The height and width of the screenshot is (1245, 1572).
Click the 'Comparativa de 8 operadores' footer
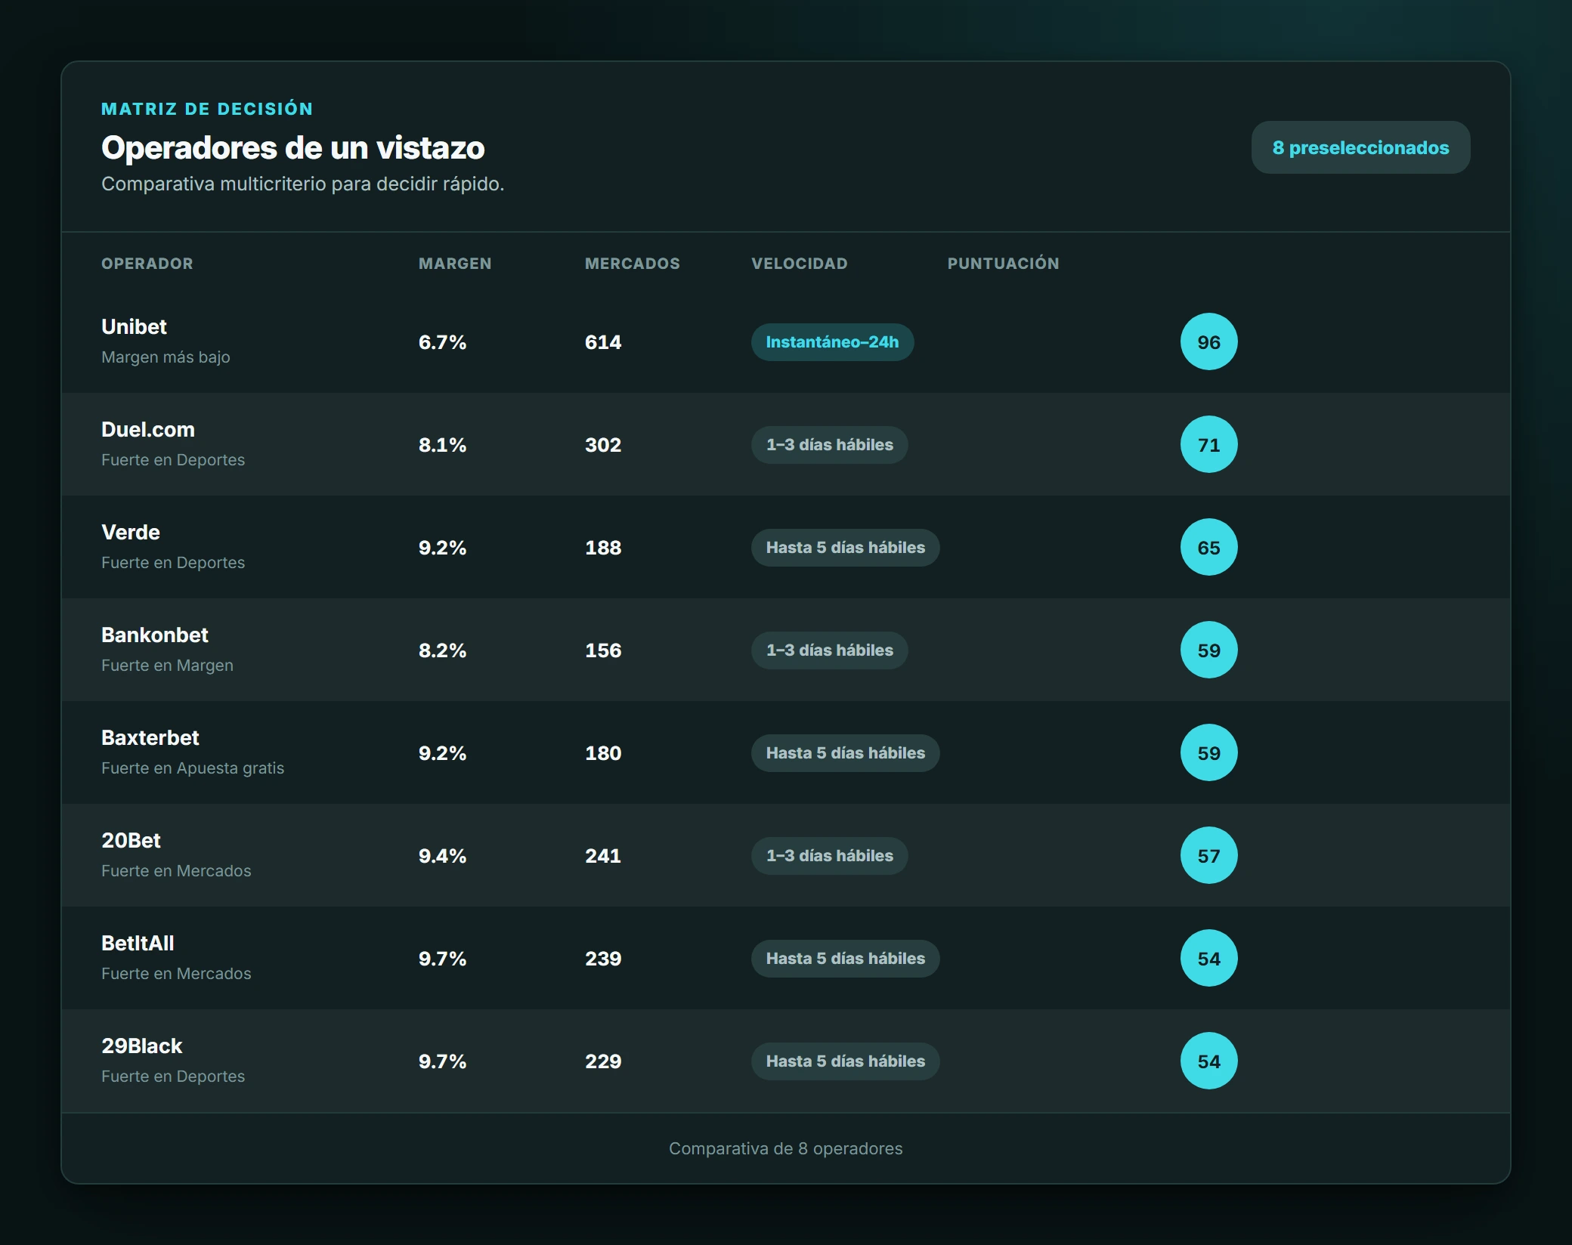click(x=786, y=1148)
